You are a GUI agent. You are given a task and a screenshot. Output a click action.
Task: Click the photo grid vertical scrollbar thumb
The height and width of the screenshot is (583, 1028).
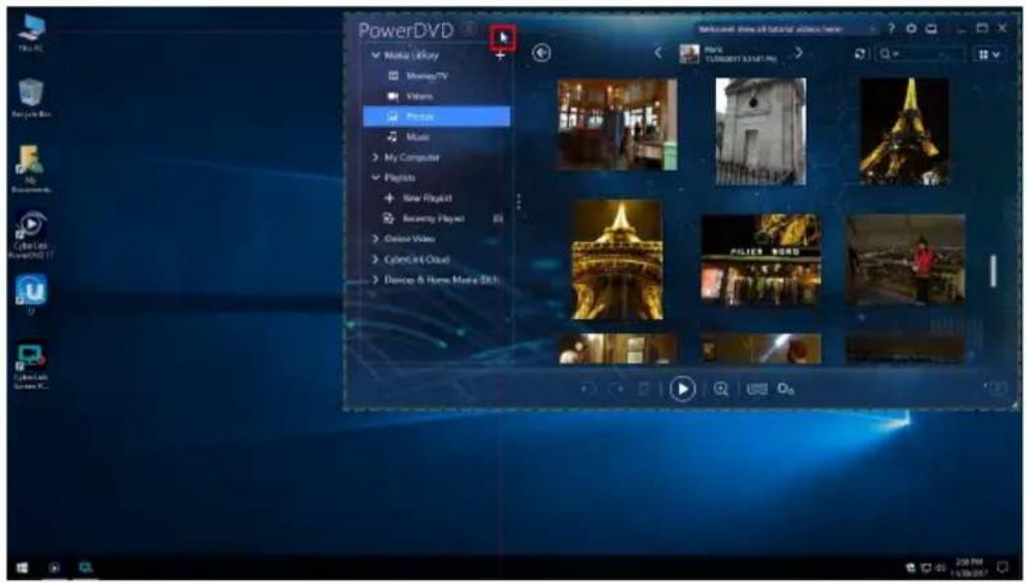pos(993,271)
